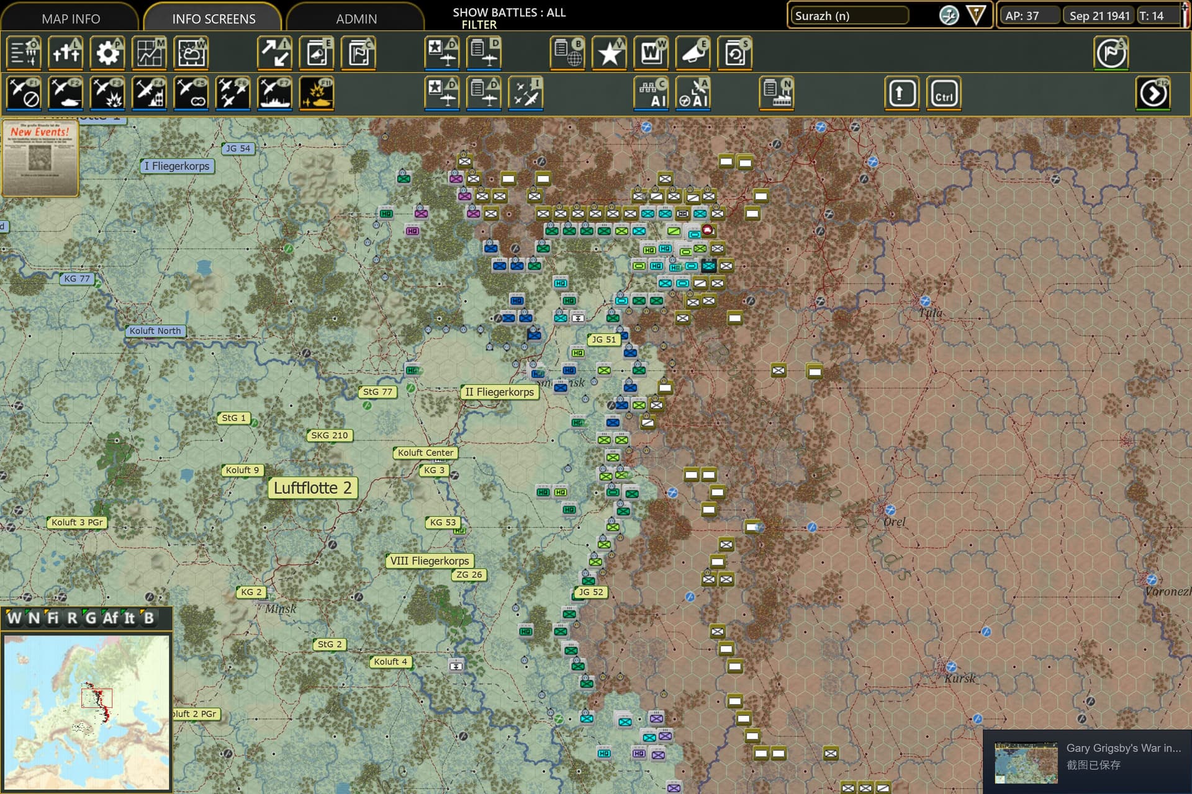The image size is (1192, 794).
Task: Open the flag report icon marked C
Action: point(359,53)
